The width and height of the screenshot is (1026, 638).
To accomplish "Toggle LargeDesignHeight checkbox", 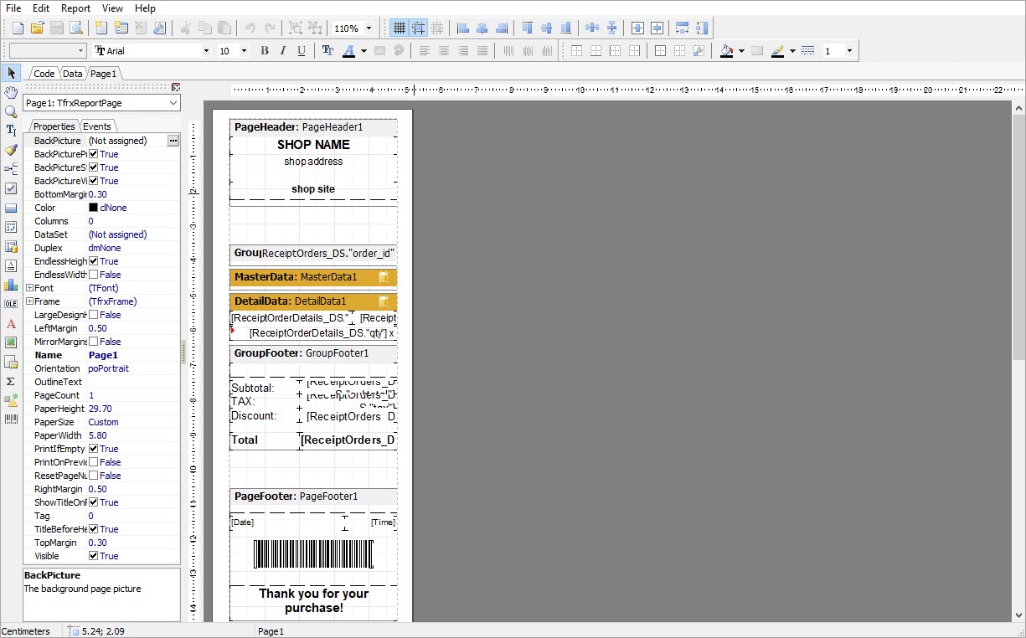I will [x=94, y=315].
